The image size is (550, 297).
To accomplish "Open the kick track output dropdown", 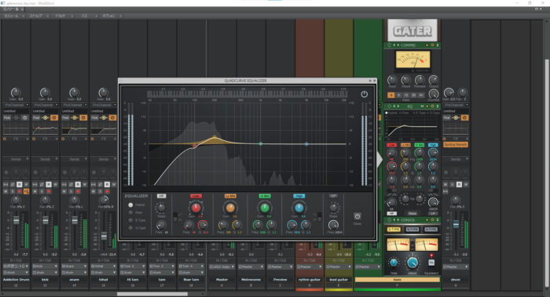I will (46, 272).
